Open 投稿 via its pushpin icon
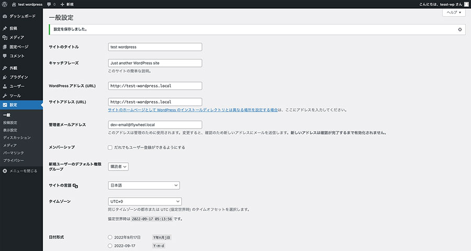The height and width of the screenshot is (251, 471). click(5, 28)
